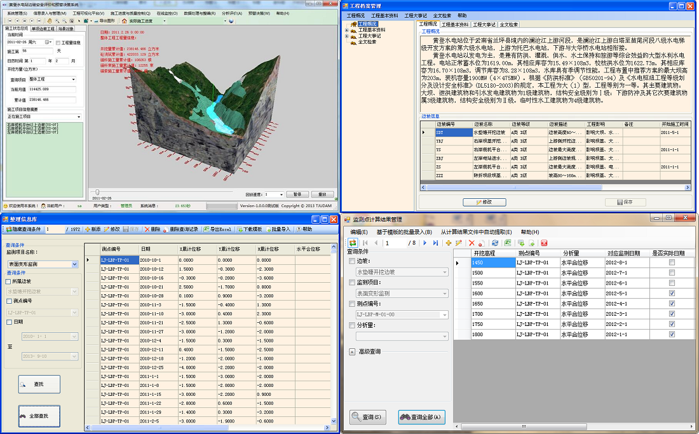Select 全文检索 item in 工程档案管理 tree
The image size is (699, 434).
tap(367, 42)
